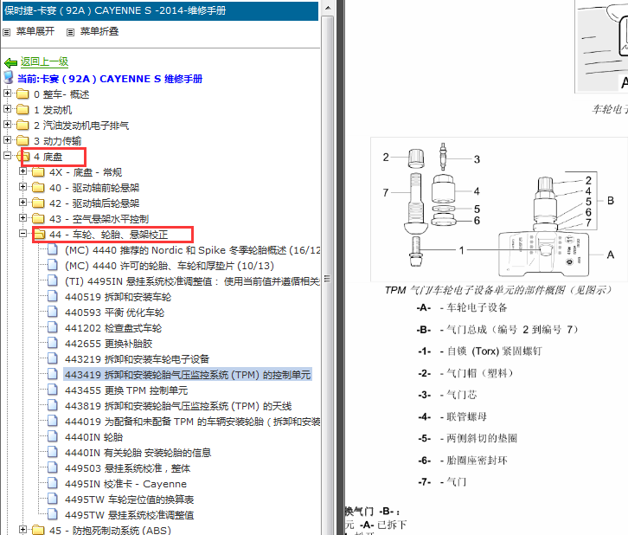Click document icon of 4495TW 悬挂系统校准调整值
Viewport: 628px width, 535px height.
[53, 514]
